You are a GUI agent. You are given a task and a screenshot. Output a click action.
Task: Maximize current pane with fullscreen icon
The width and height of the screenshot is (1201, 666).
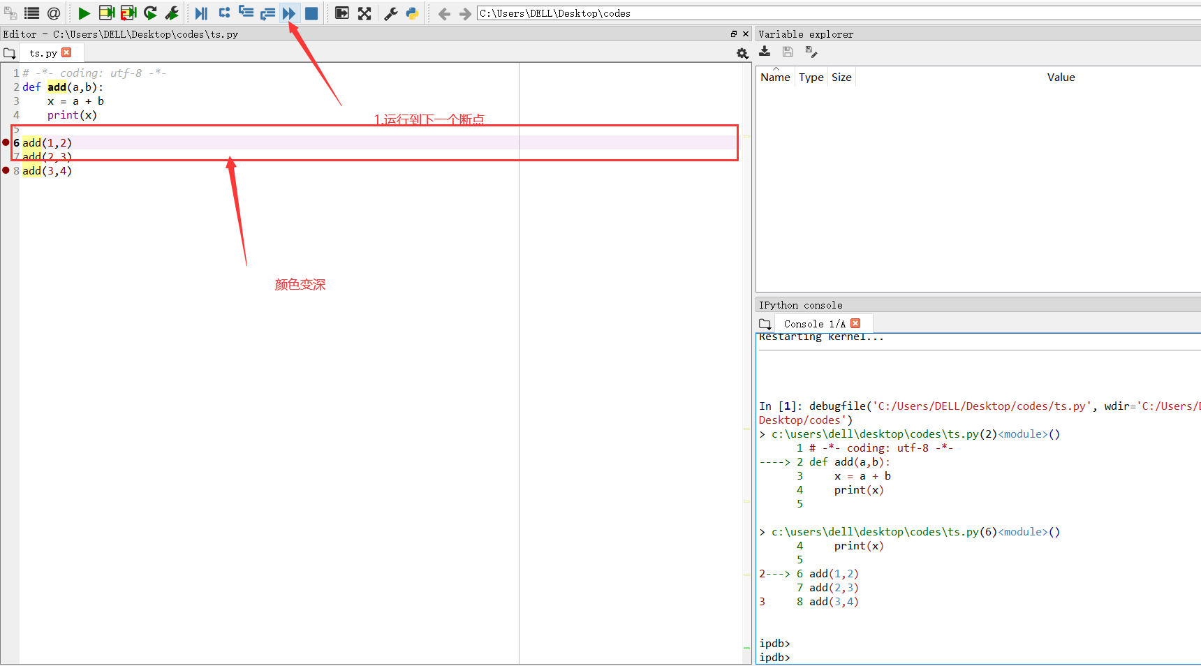coord(364,13)
